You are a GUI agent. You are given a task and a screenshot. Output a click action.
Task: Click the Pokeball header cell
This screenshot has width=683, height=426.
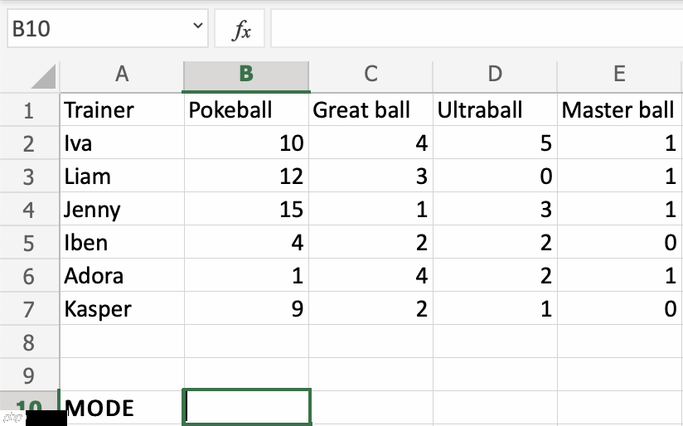[x=246, y=109]
